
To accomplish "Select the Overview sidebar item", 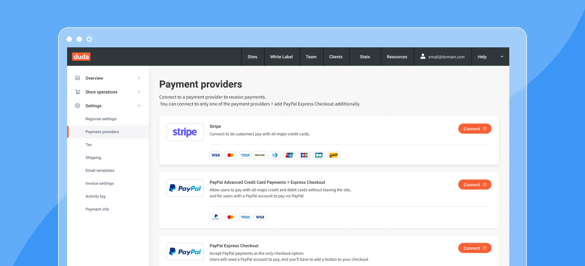I will [x=108, y=78].
